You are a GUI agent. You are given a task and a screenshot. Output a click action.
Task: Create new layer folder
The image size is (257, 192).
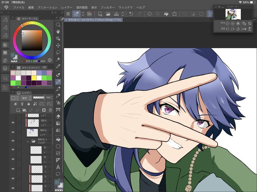point(25,110)
